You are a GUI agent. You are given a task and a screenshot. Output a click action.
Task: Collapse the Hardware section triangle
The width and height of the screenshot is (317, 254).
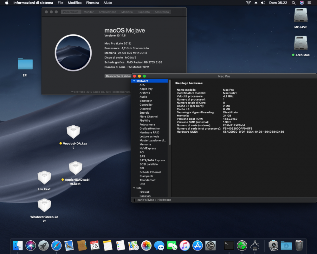pyautogui.click(x=134, y=81)
